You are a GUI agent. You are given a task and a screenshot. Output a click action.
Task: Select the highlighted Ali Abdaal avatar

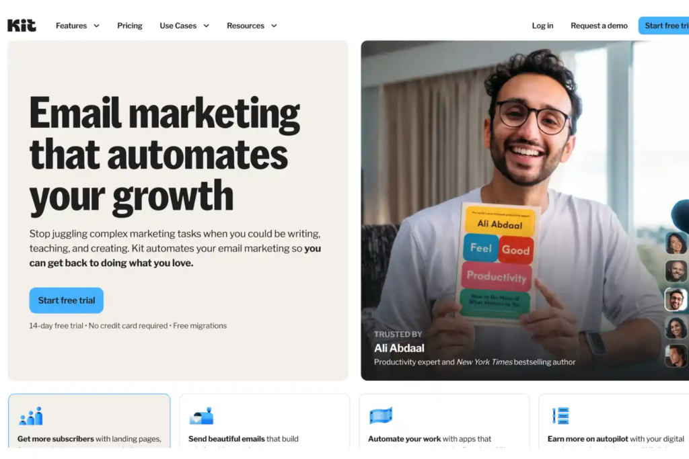676,299
